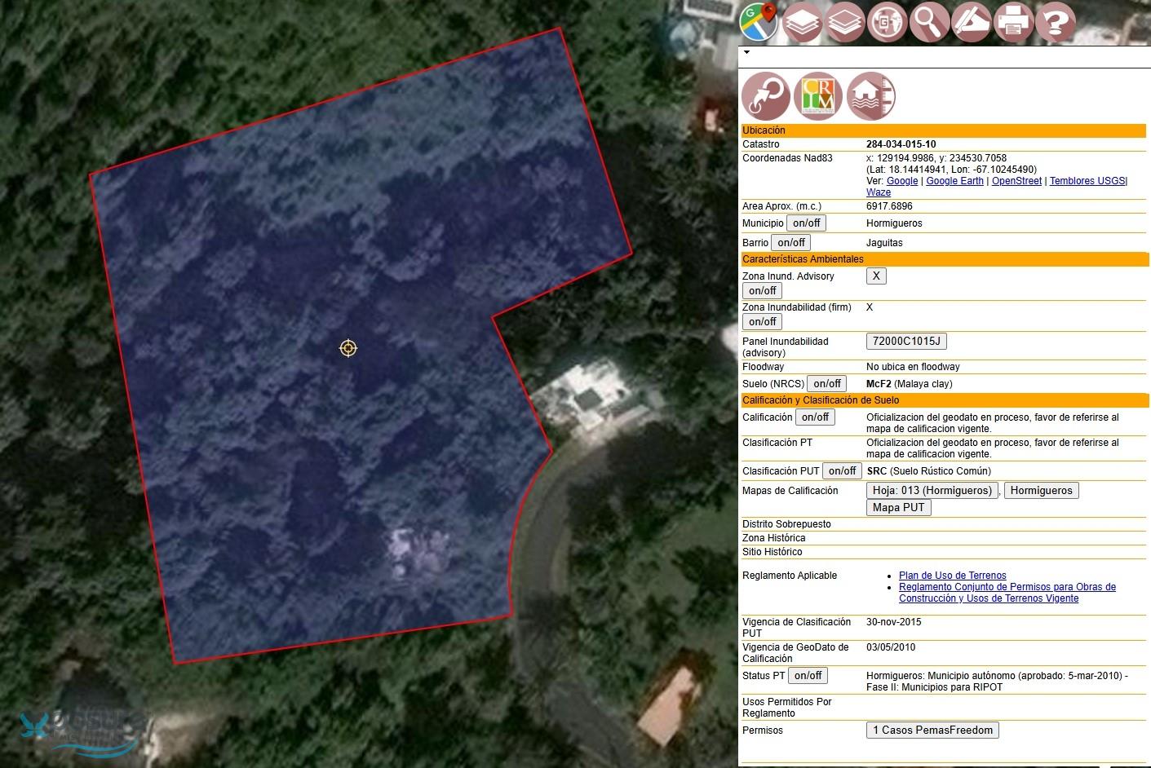Expand the small black dropdown arrow
The width and height of the screenshot is (1151, 768).
coord(746,52)
